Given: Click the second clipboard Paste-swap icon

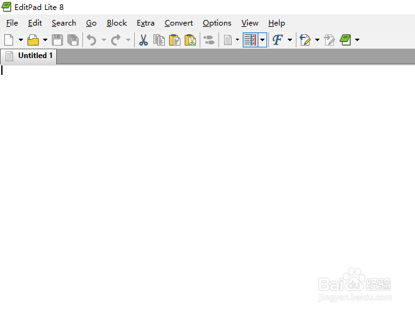Looking at the screenshot, I should pos(190,40).
